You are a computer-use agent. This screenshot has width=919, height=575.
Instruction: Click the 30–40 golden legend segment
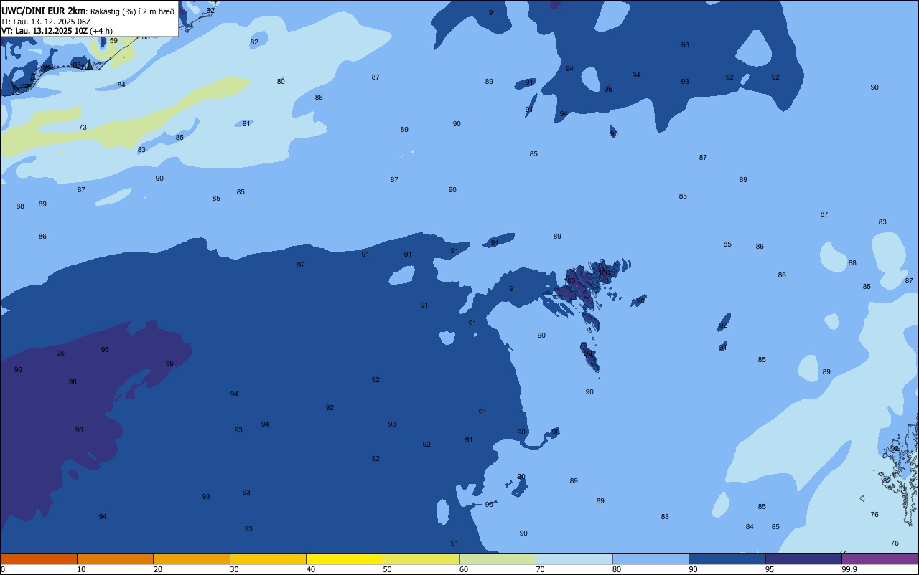click(x=268, y=559)
